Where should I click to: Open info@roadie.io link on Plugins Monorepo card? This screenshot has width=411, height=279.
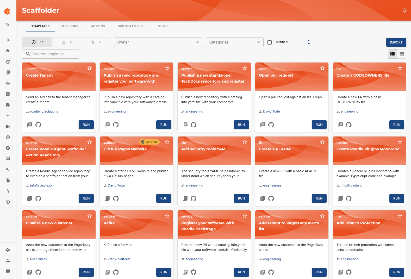[351, 185]
